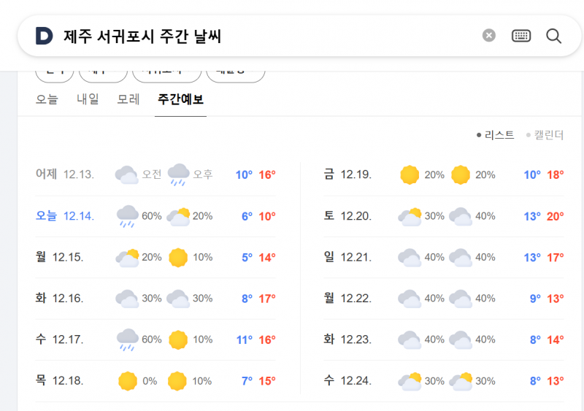Click the morning cloud icon for 12.16.
Viewport: 584px width, 411px height.
click(127, 299)
